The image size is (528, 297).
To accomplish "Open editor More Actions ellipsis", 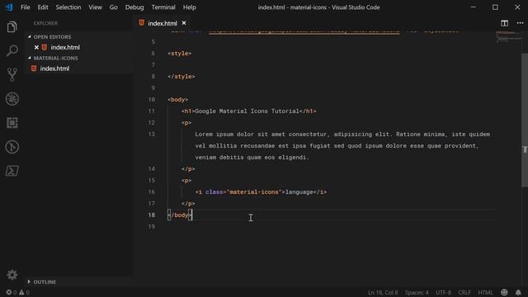I will coord(520,23).
